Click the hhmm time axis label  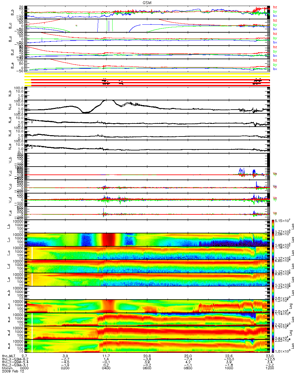pos(7,369)
